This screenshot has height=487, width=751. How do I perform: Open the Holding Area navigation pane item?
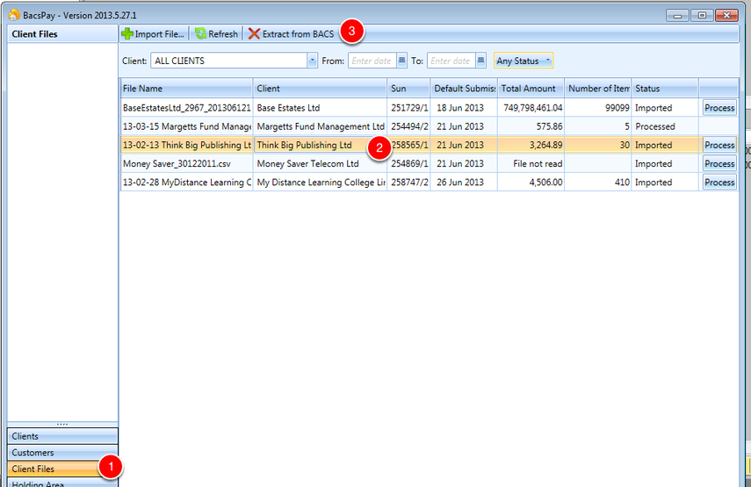(x=62, y=483)
